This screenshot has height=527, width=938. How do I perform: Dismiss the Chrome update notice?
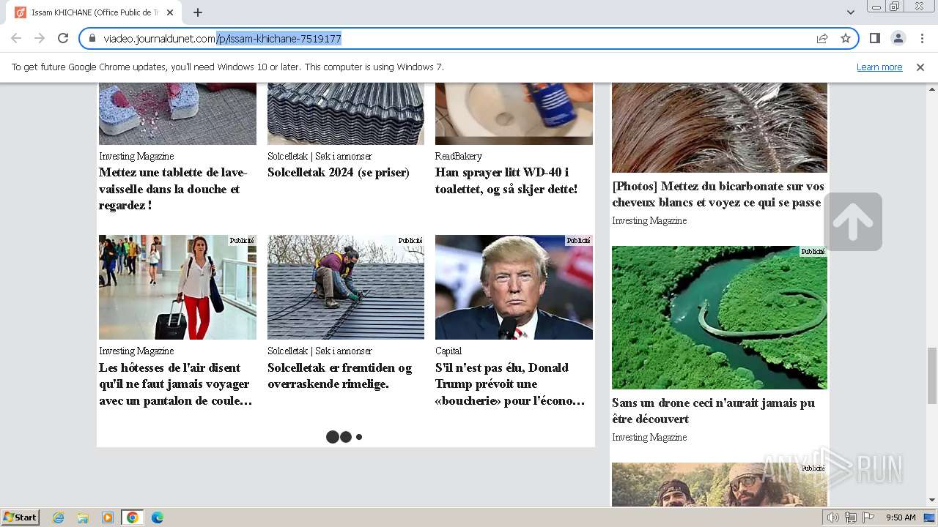click(x=920, y=67)
